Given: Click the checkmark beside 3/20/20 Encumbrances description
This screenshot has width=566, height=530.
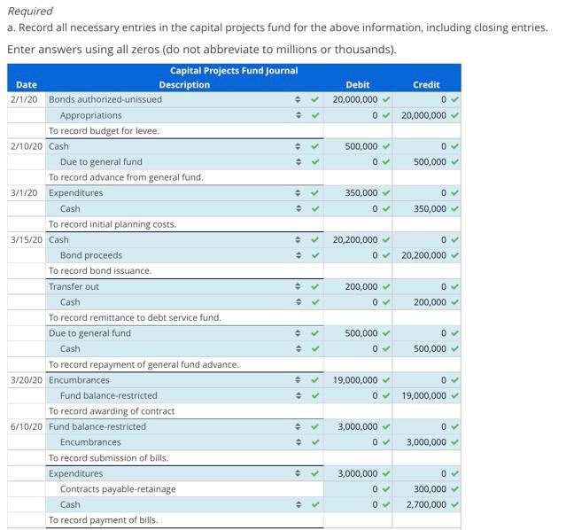Looking at the screenshot, I should click(315, 380).
